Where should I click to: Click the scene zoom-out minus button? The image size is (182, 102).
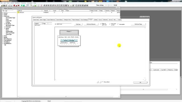[100, 82]
